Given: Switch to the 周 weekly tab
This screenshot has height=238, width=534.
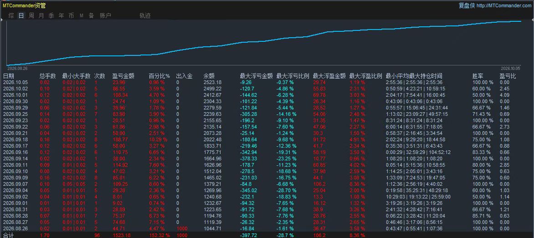Looking at the screenshot, I should click(x=31, y=15).
